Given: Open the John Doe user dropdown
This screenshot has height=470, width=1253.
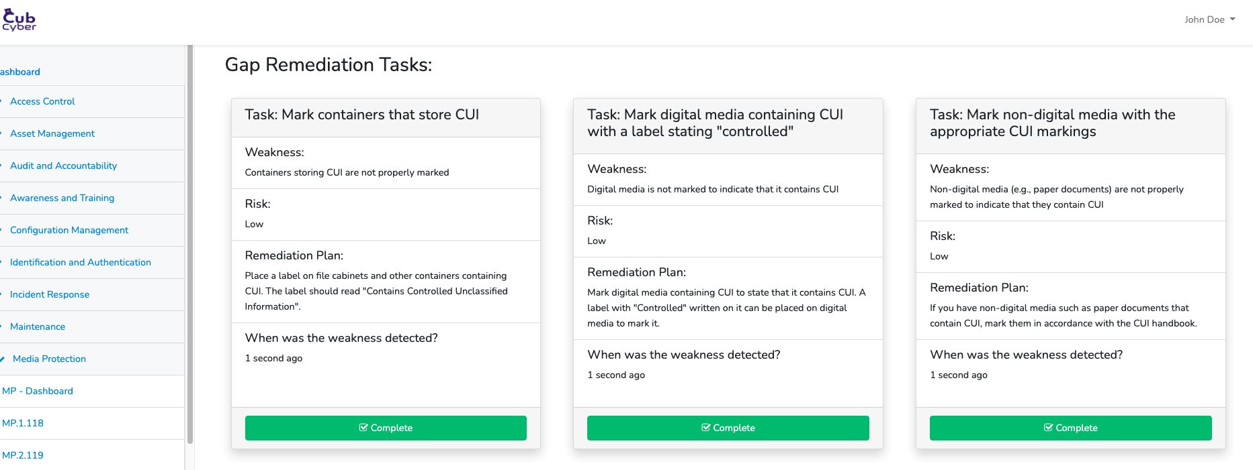Looking at the screenshot, I should click(1209, 19).
